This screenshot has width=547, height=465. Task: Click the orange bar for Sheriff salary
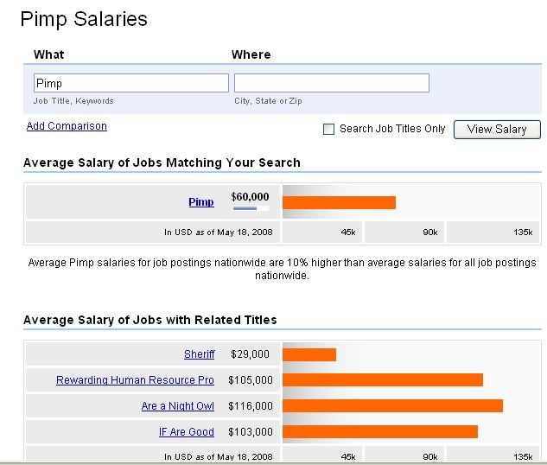tap(309, 354)
